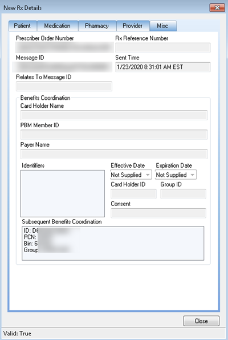Click the Relates To Message ID field

pyautogui.click(x=64, y=87)
